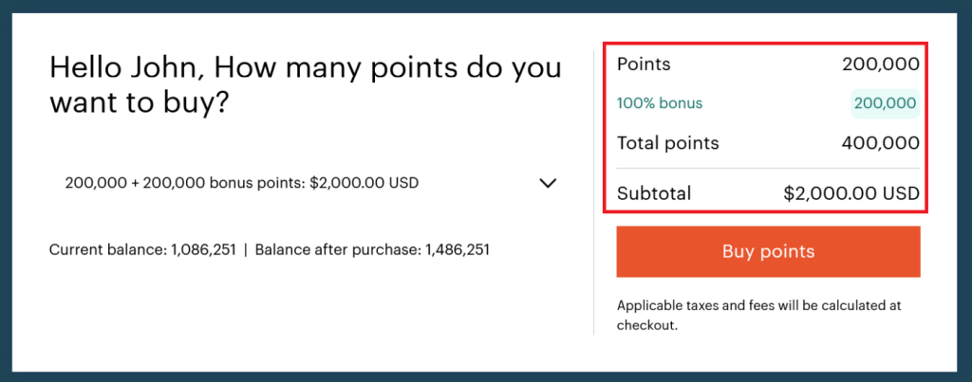Click Balance after purchase 1,486,251 text
This screenshot has width=972, height=382.
[372, 250]
